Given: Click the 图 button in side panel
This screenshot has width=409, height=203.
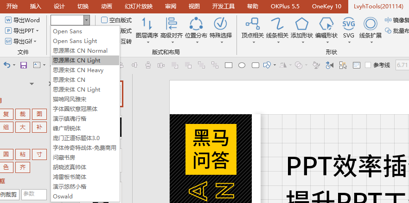Looking at the screenshot, I should 39,114.
